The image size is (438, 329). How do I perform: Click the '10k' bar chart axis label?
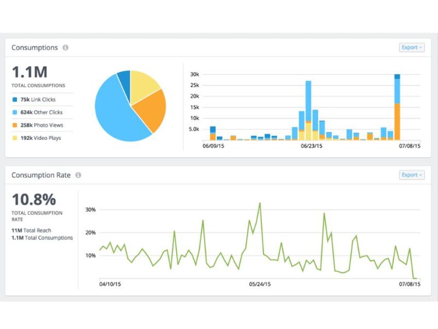[195, 118]
